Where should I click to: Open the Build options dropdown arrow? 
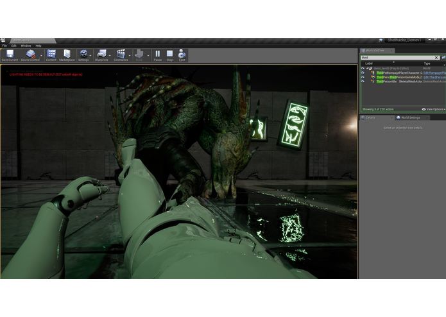[x=148, y=55]
